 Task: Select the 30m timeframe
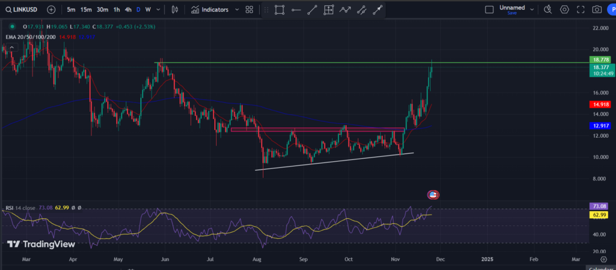pos(102,10)
